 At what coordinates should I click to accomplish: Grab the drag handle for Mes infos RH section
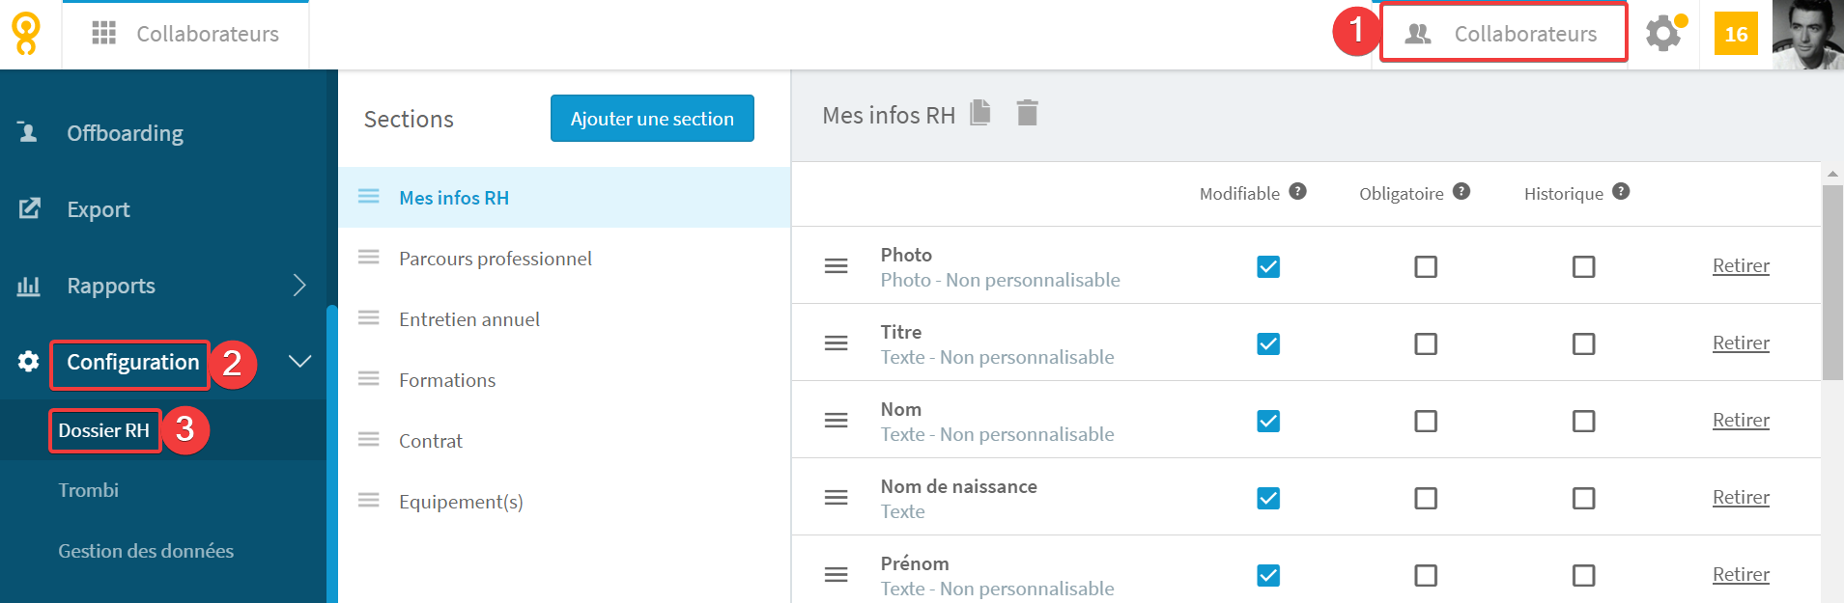click(x=368, y=196)
